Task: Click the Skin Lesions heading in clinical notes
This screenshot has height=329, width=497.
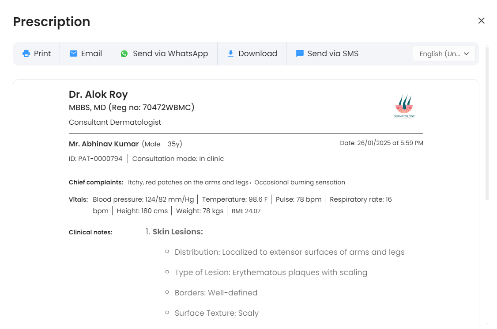Action: [x=177, y=232]
